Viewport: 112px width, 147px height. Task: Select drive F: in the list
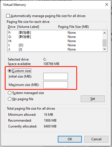tap(55, 33)
